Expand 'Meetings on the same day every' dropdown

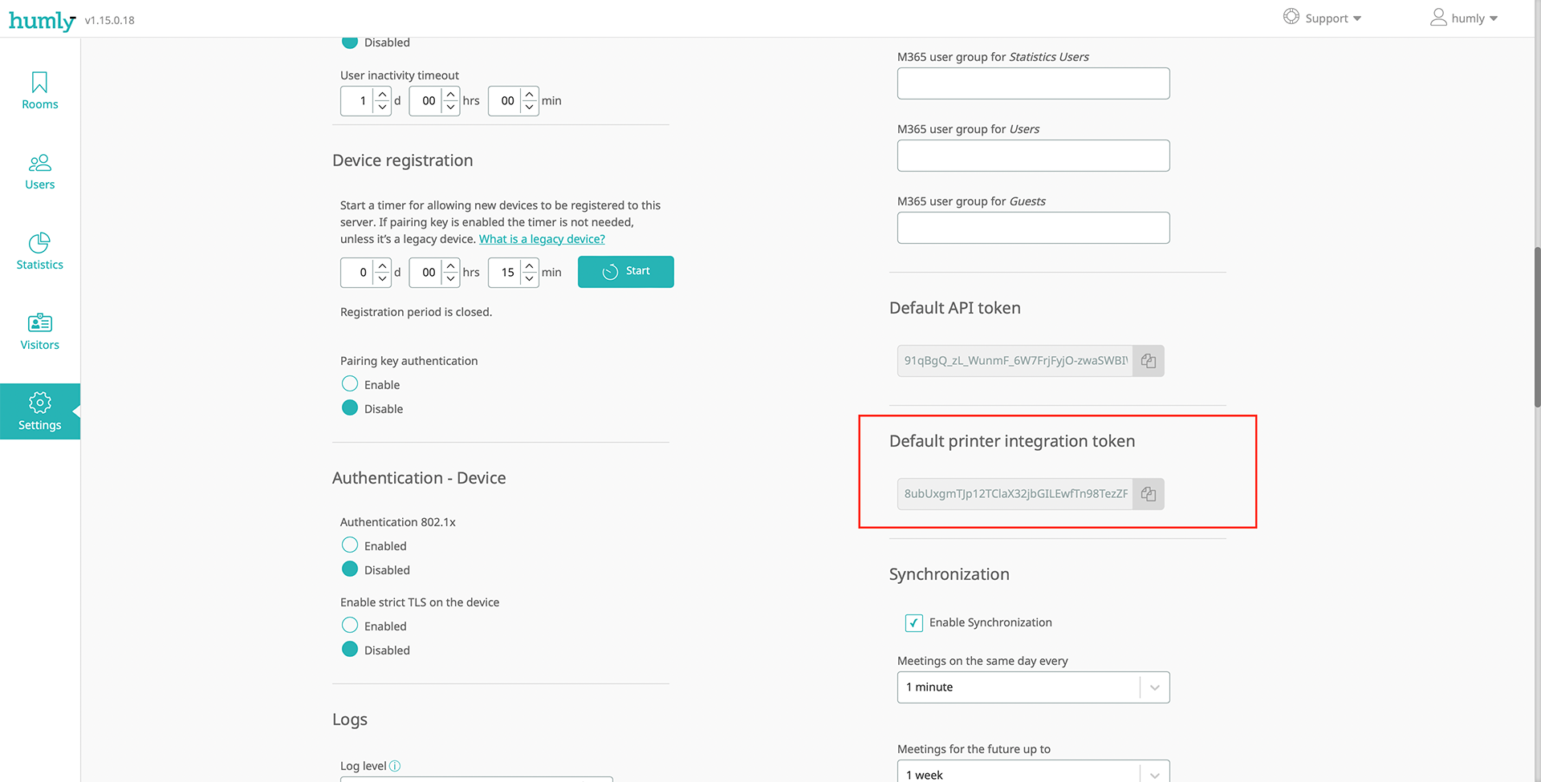tap(1033, 687)
